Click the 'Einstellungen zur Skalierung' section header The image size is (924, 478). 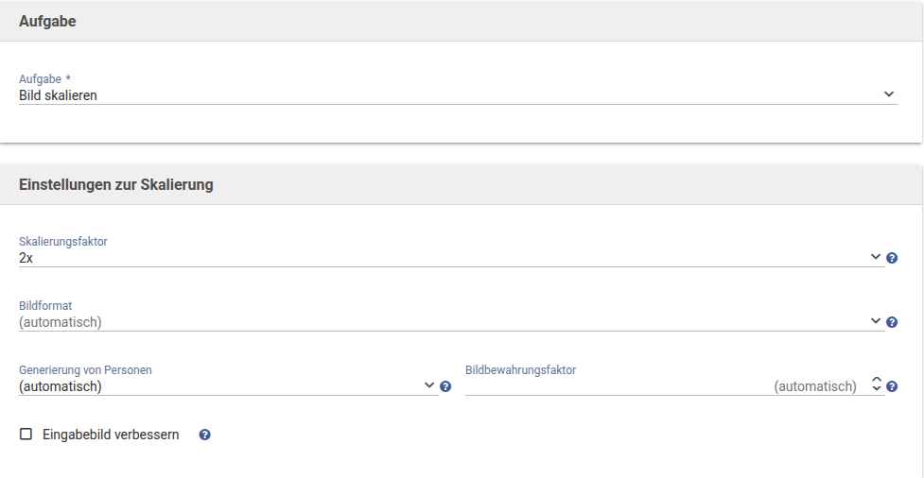[x=116, y=185]
